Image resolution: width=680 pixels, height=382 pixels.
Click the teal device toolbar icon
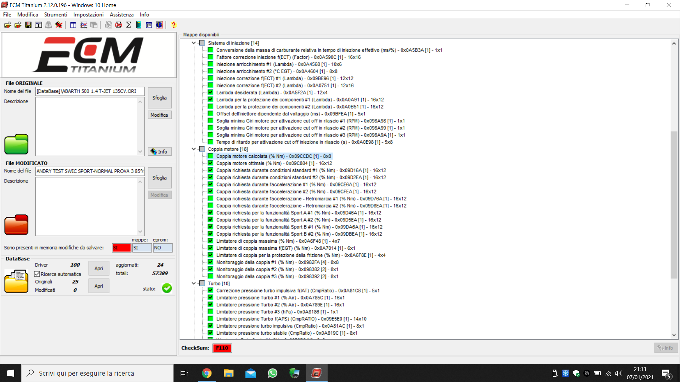pos(139,25)
